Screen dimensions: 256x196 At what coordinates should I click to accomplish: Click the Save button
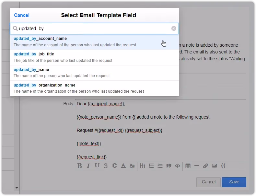234,182
